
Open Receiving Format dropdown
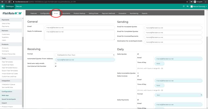pyautogui.click(x=85, y=55)
